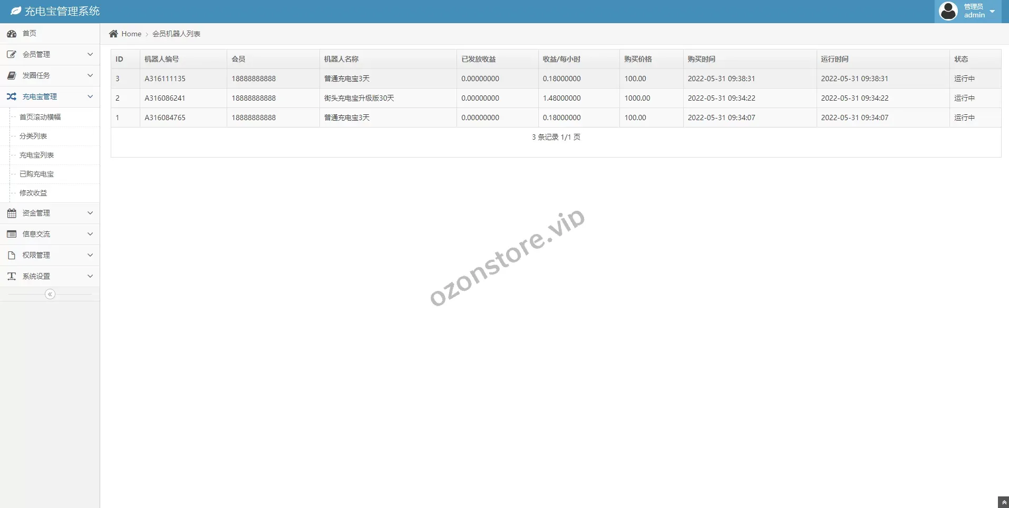Open the admin account dropdown arrow
Screen dimensions: 1009x508
click(x=992, y=12)
